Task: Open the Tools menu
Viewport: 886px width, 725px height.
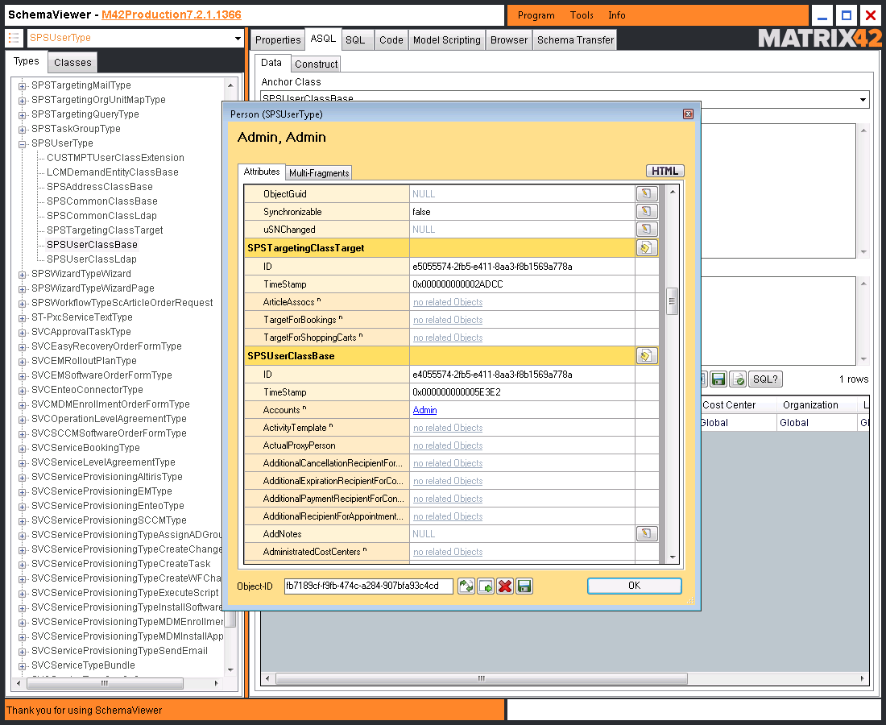Action: (582, 15)
